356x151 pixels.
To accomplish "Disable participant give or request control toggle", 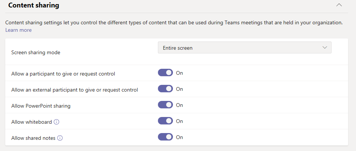I will pos(165,73).
